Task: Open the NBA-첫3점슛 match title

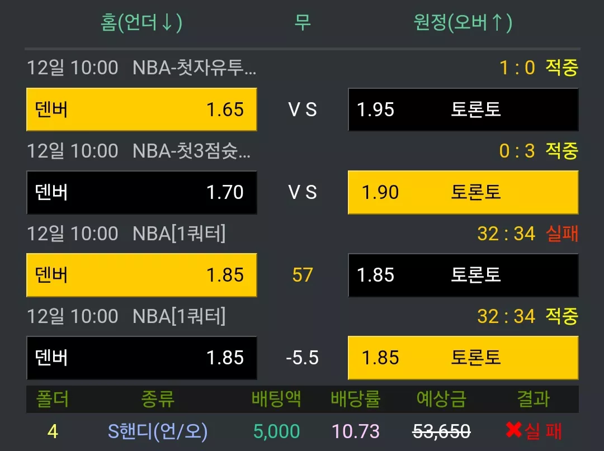Action: tap(191, 150)
